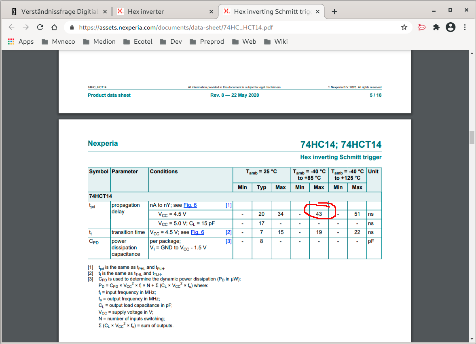This screenshot has width=476, height=344.
Task: Click the typical value 17 cell
Action: 261,223
